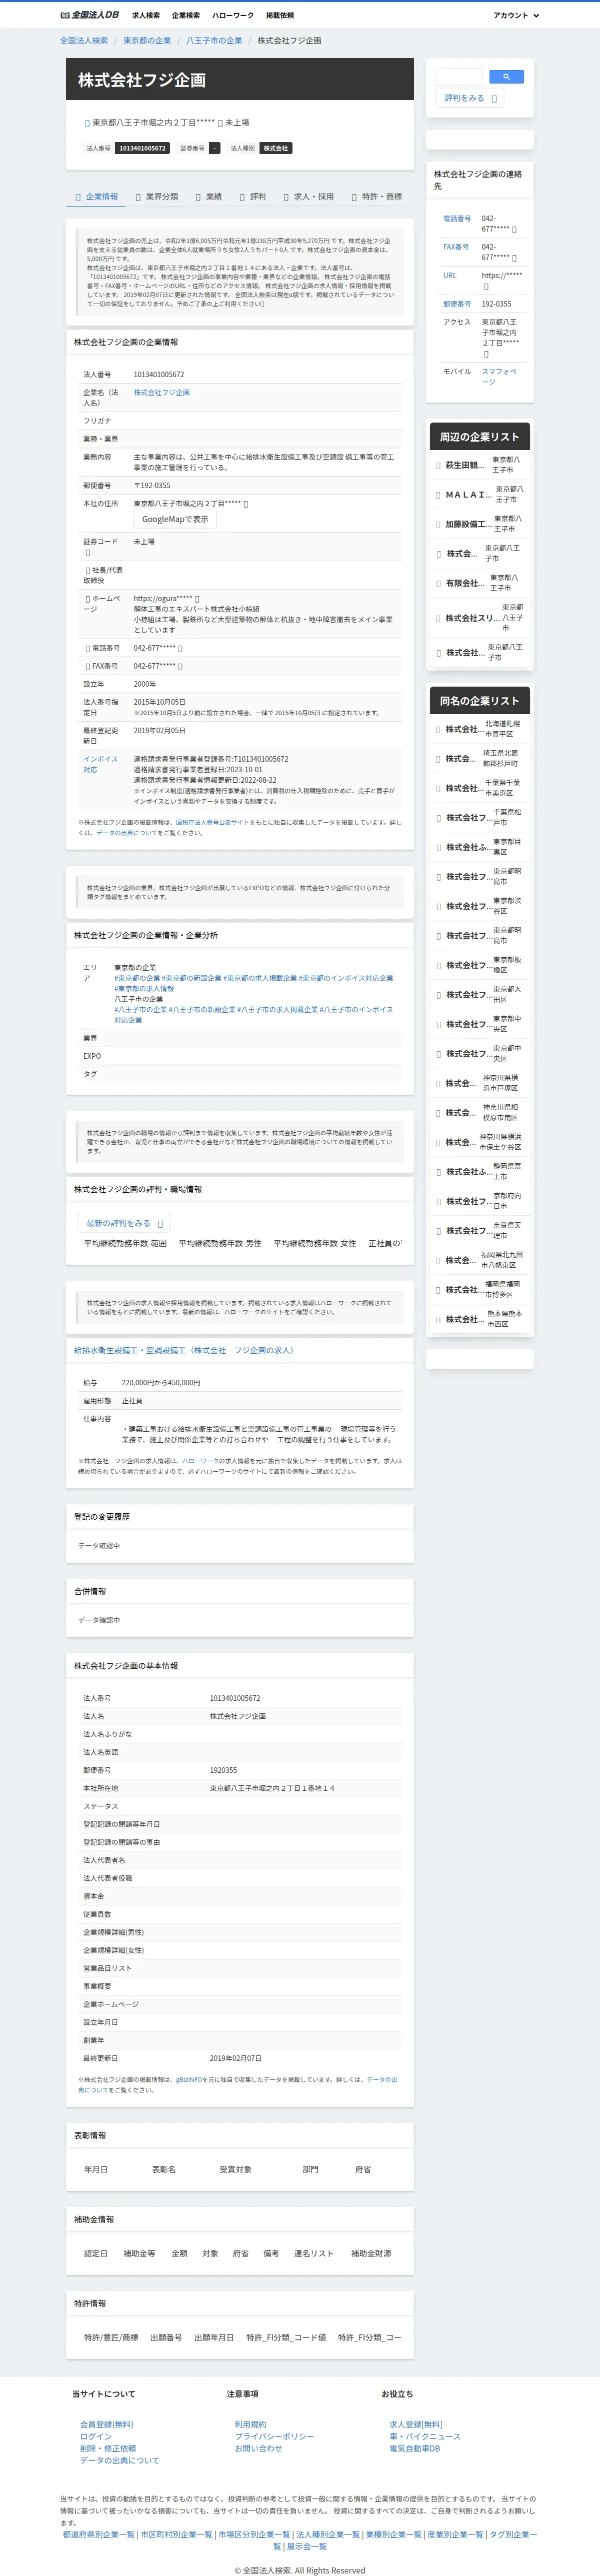Open 掲載依頼 in the top navigation
The height and width of the screenshot is (2576, 600).
(x=280, y=15)
